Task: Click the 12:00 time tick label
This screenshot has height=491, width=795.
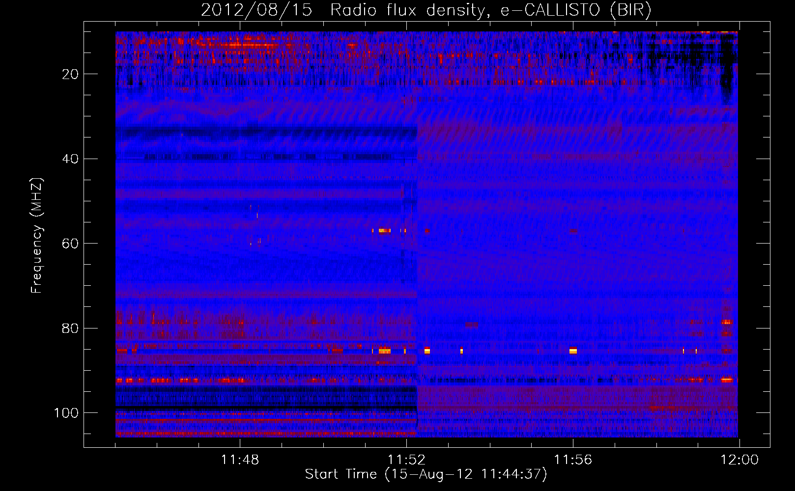Action: pos(739,460)
